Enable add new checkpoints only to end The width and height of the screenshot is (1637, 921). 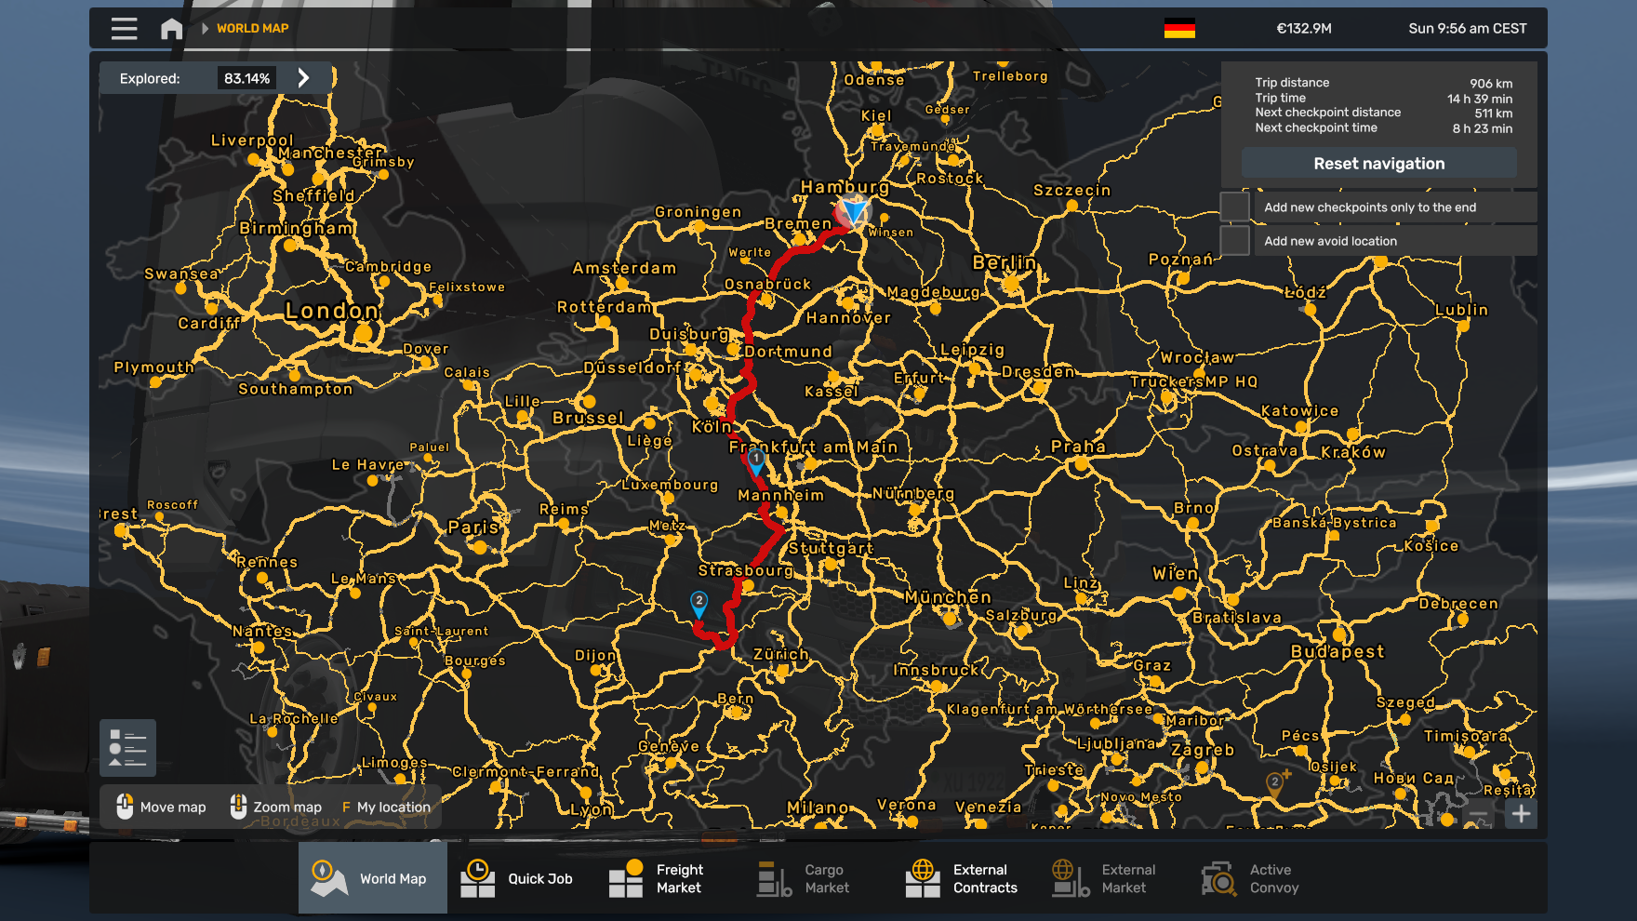tap(1234, 207)
